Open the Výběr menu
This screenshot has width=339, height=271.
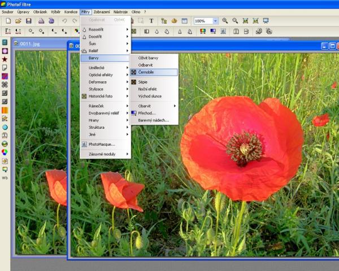coord(55,12)
